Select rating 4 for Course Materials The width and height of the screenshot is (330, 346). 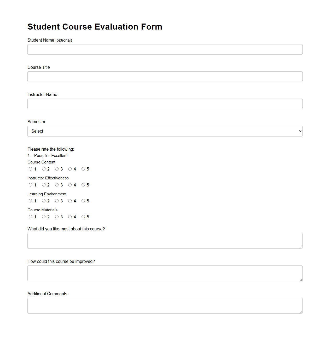pos(70,217)
